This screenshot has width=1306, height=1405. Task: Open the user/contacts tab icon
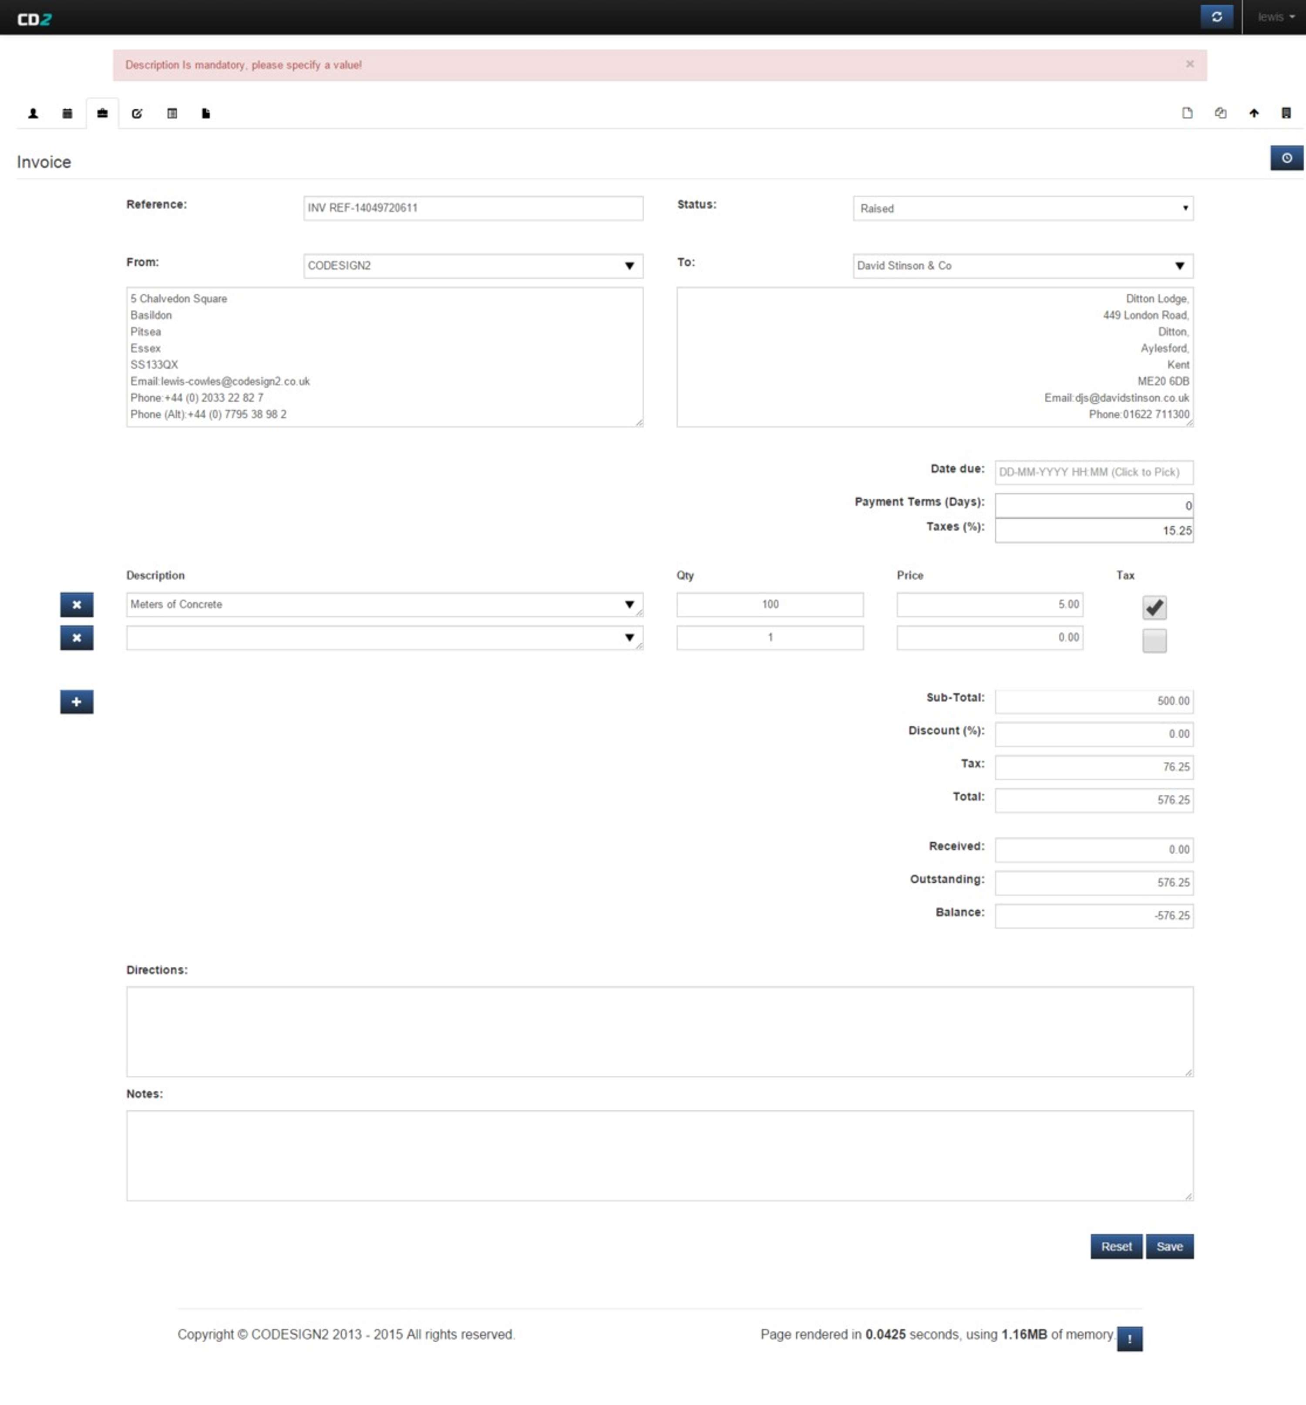click(x=33, y=113)
